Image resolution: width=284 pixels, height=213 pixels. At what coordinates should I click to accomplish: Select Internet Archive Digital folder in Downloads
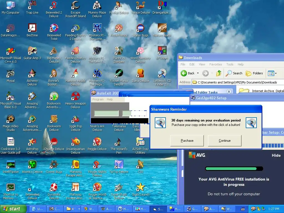coord(261,91)
